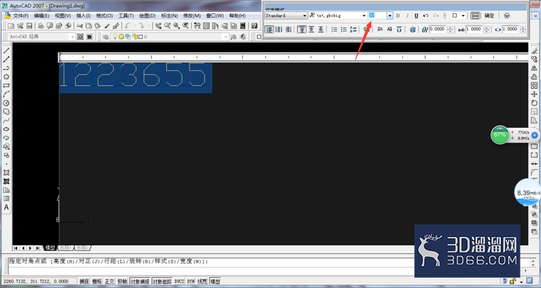Expand the Text Formatting options chevron
This screenshot has height=288, width=541.
[x=506, y=16]
